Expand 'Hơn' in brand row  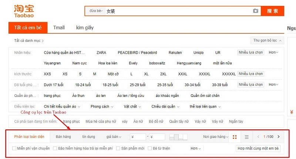(x=273, y=53)
